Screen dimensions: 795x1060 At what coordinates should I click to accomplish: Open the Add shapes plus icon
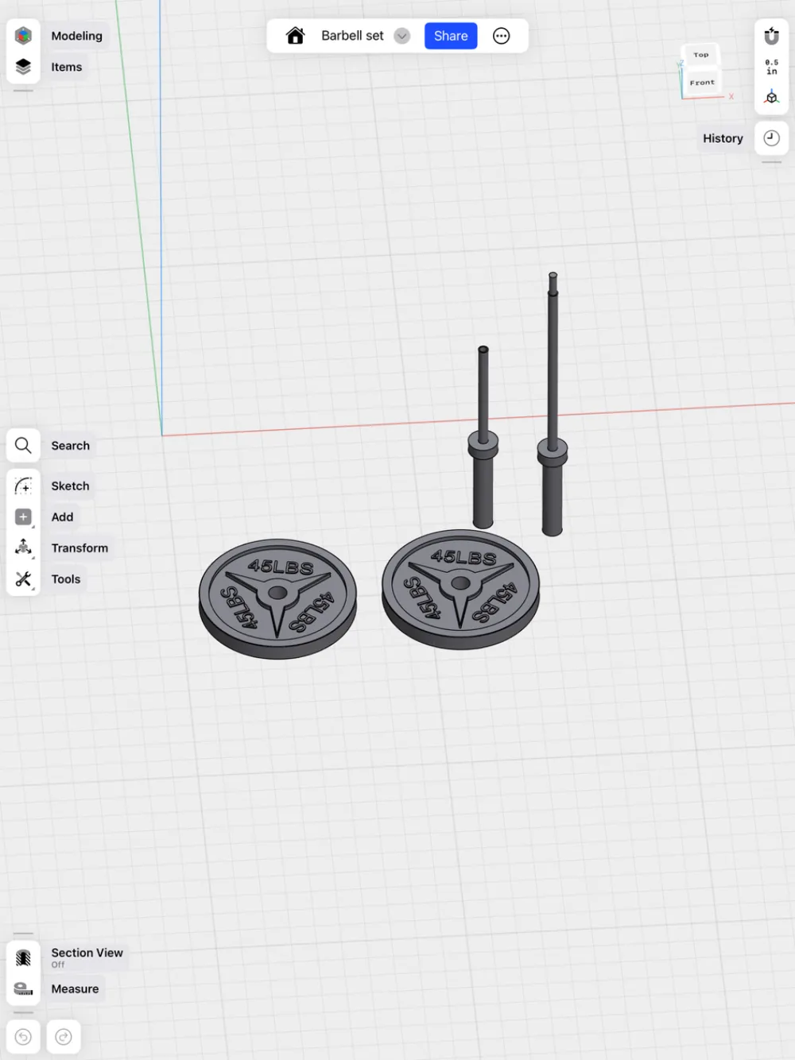(x=23, y=516)
